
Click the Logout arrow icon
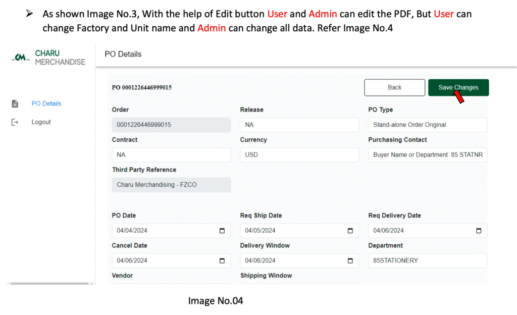(x=15, y=122)
